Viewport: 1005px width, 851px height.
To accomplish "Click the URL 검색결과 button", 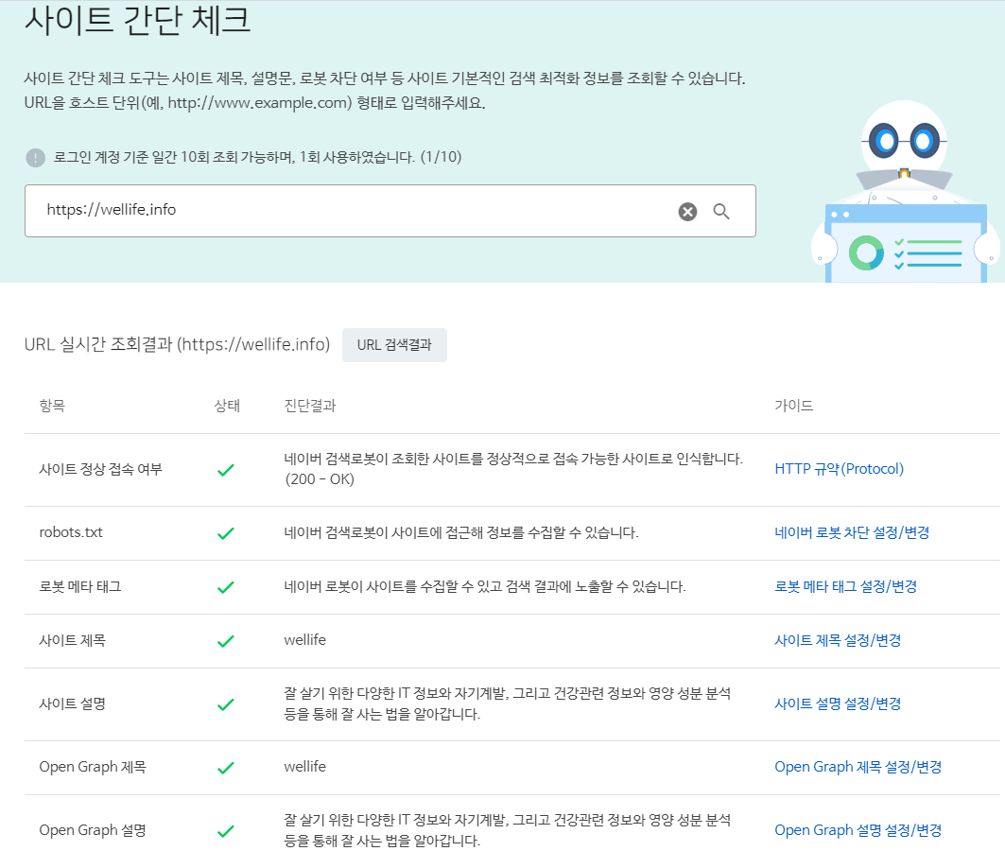I will coord(394,344).
